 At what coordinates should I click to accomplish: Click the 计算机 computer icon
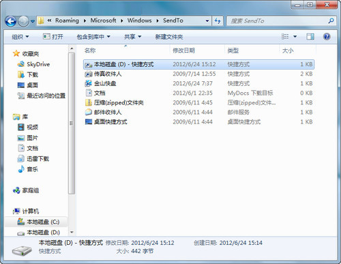point(16,211)
